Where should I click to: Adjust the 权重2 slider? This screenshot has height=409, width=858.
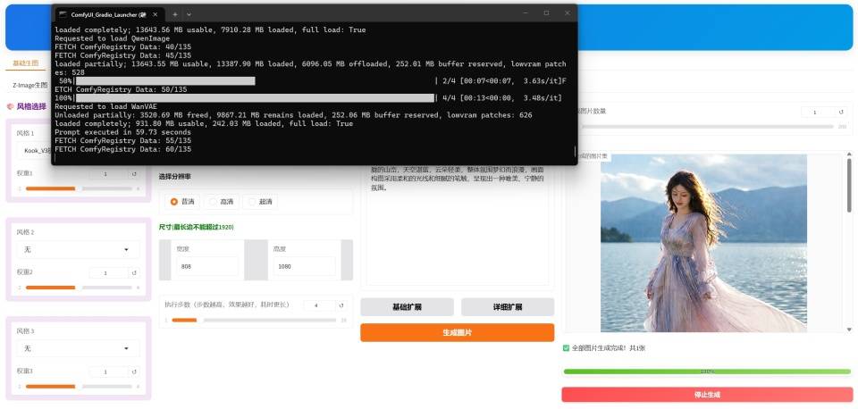tap(79, 288)
